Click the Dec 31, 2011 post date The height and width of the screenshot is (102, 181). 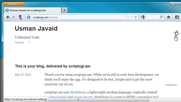click(23, 75)
